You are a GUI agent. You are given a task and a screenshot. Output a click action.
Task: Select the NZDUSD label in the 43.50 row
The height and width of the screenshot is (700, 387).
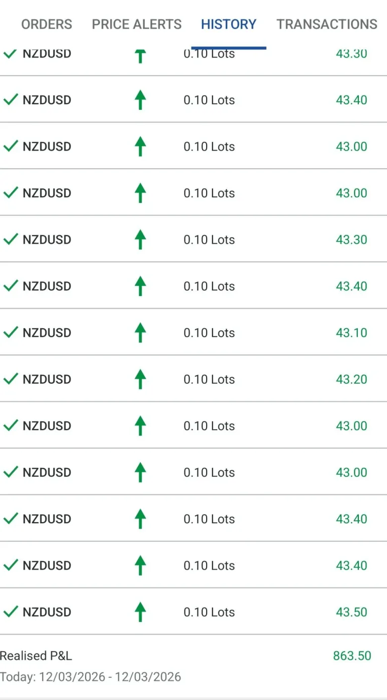(x=47, y=612)
